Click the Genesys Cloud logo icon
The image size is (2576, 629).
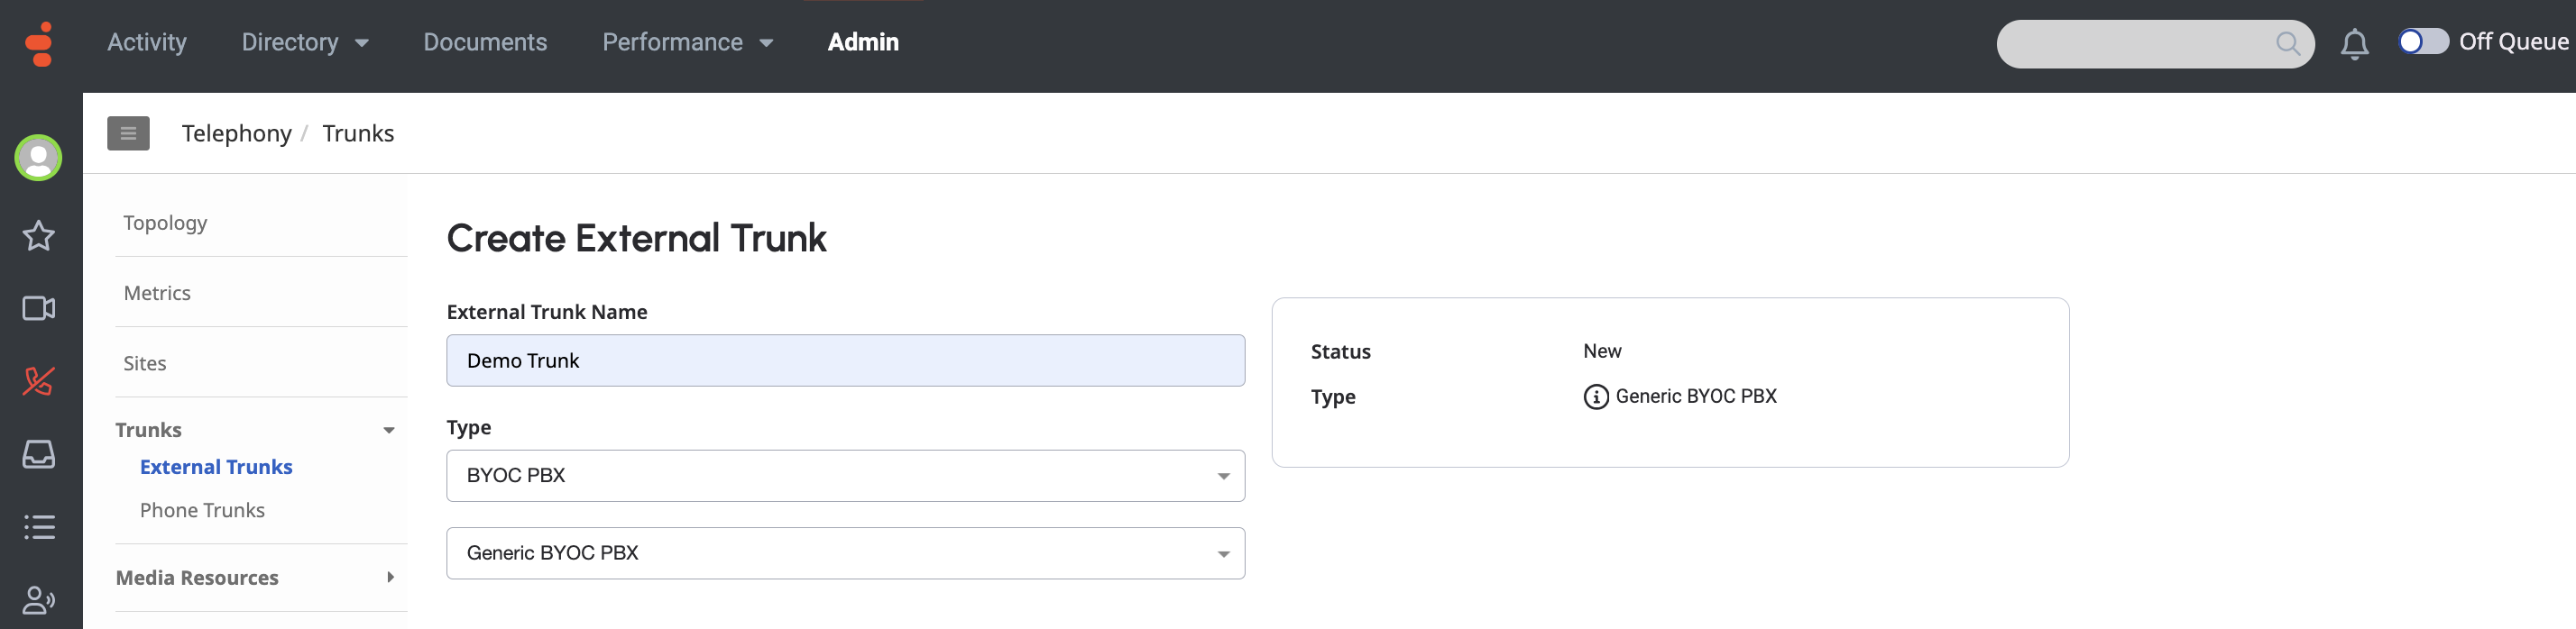pyautogui.click(x=39, y=44)
